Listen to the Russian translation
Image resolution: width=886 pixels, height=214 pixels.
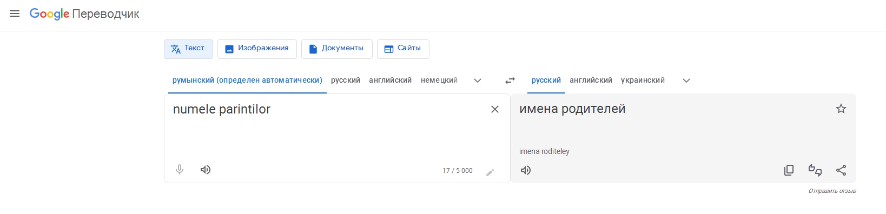tap(526, 170)
